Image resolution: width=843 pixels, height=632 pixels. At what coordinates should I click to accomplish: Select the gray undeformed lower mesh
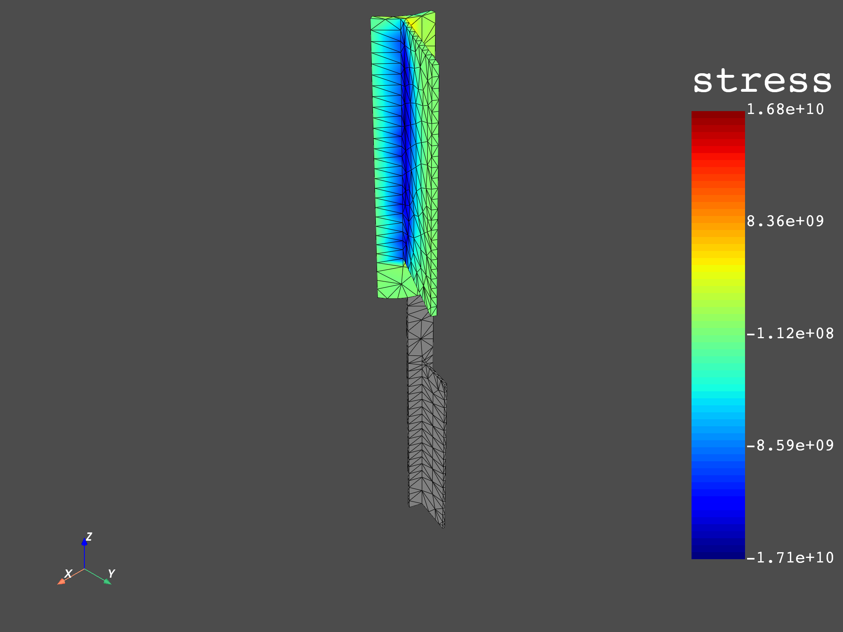[426, 411]
